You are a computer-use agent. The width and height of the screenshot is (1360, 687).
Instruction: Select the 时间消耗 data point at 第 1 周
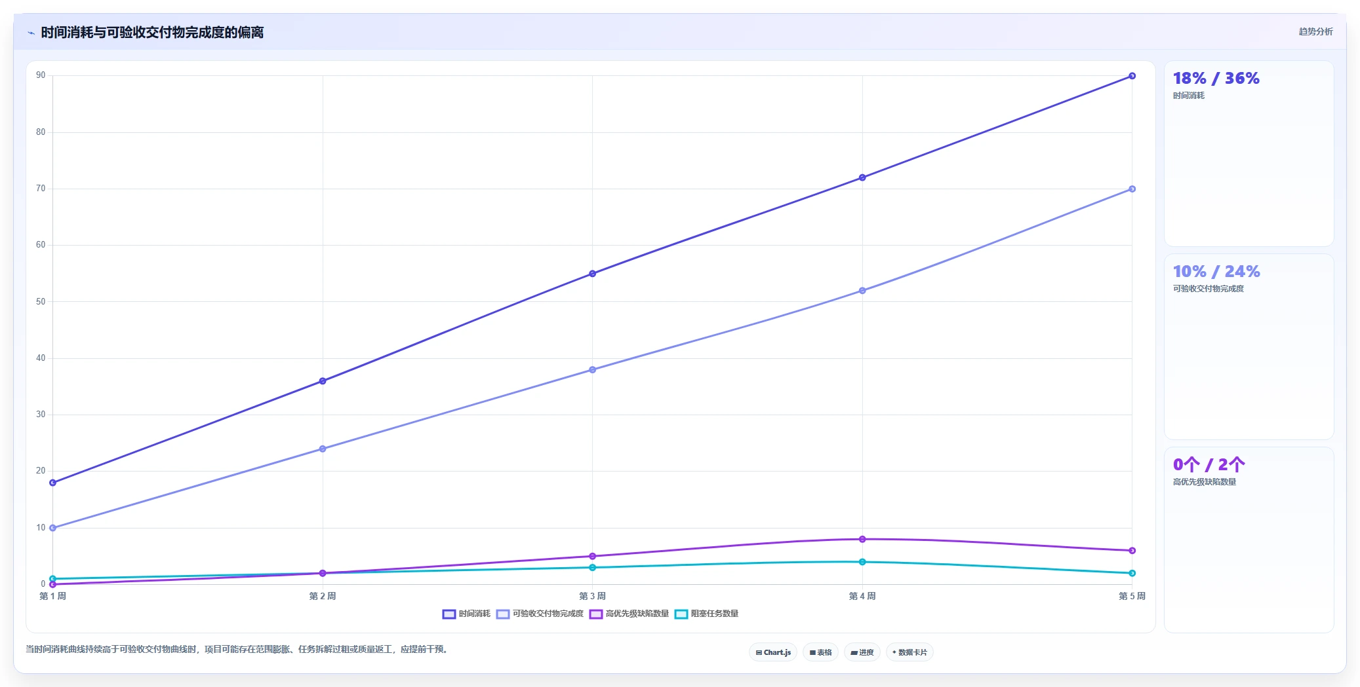pyautogui.click(x=53, y=483)
